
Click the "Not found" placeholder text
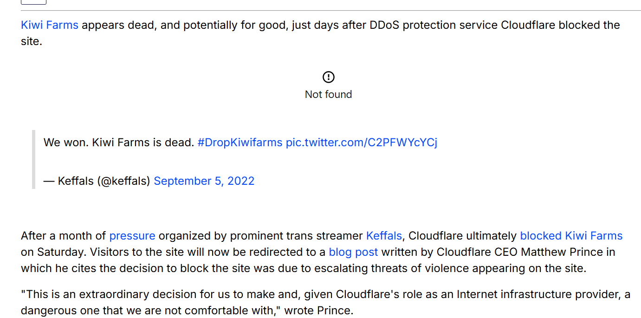pyautogui.click(x=328, y=94)
